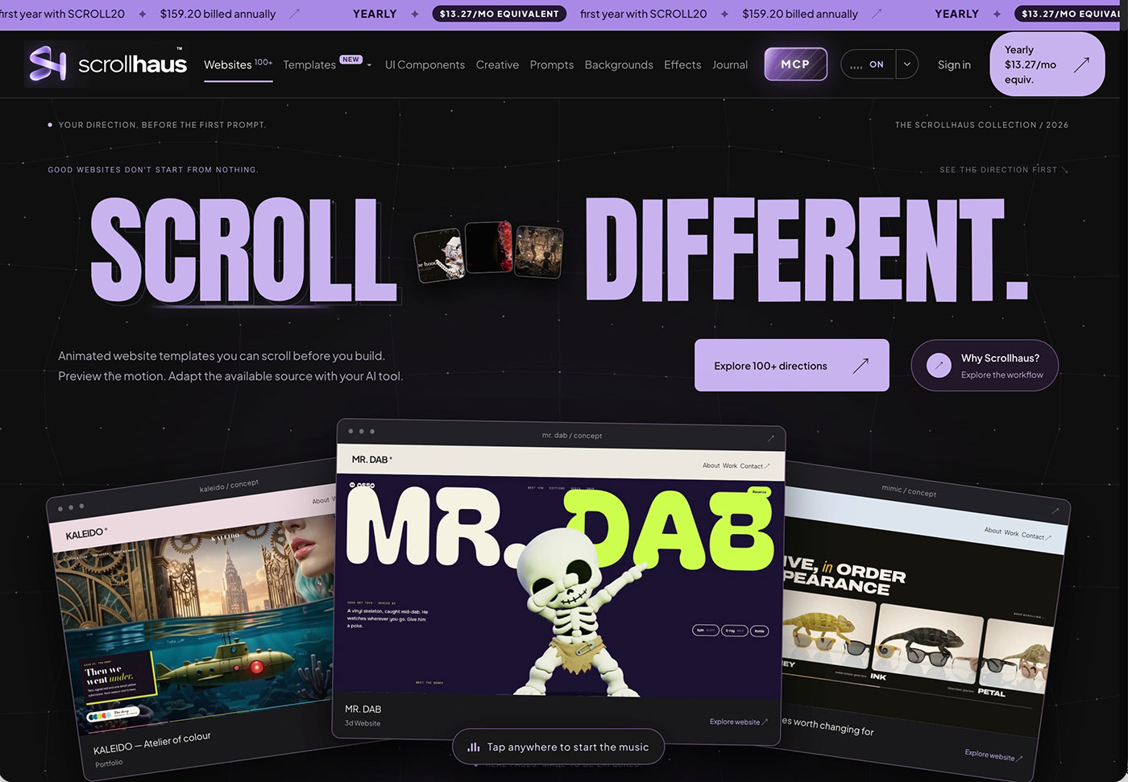Open the Templates menu item

(x=309, y=65)
